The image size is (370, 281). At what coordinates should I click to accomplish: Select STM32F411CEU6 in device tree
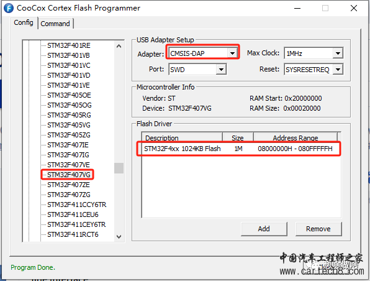[x=73, y=214]
